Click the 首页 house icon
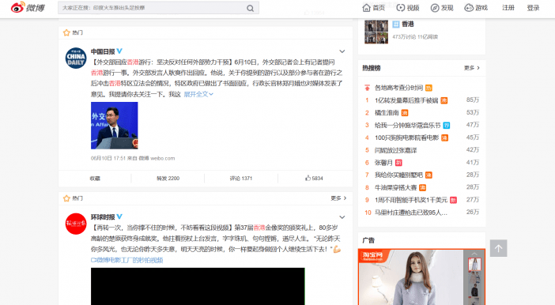This screenshot has height=305, width=555. (366, 8)
